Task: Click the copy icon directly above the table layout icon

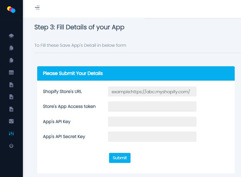Action: [11, 60]
